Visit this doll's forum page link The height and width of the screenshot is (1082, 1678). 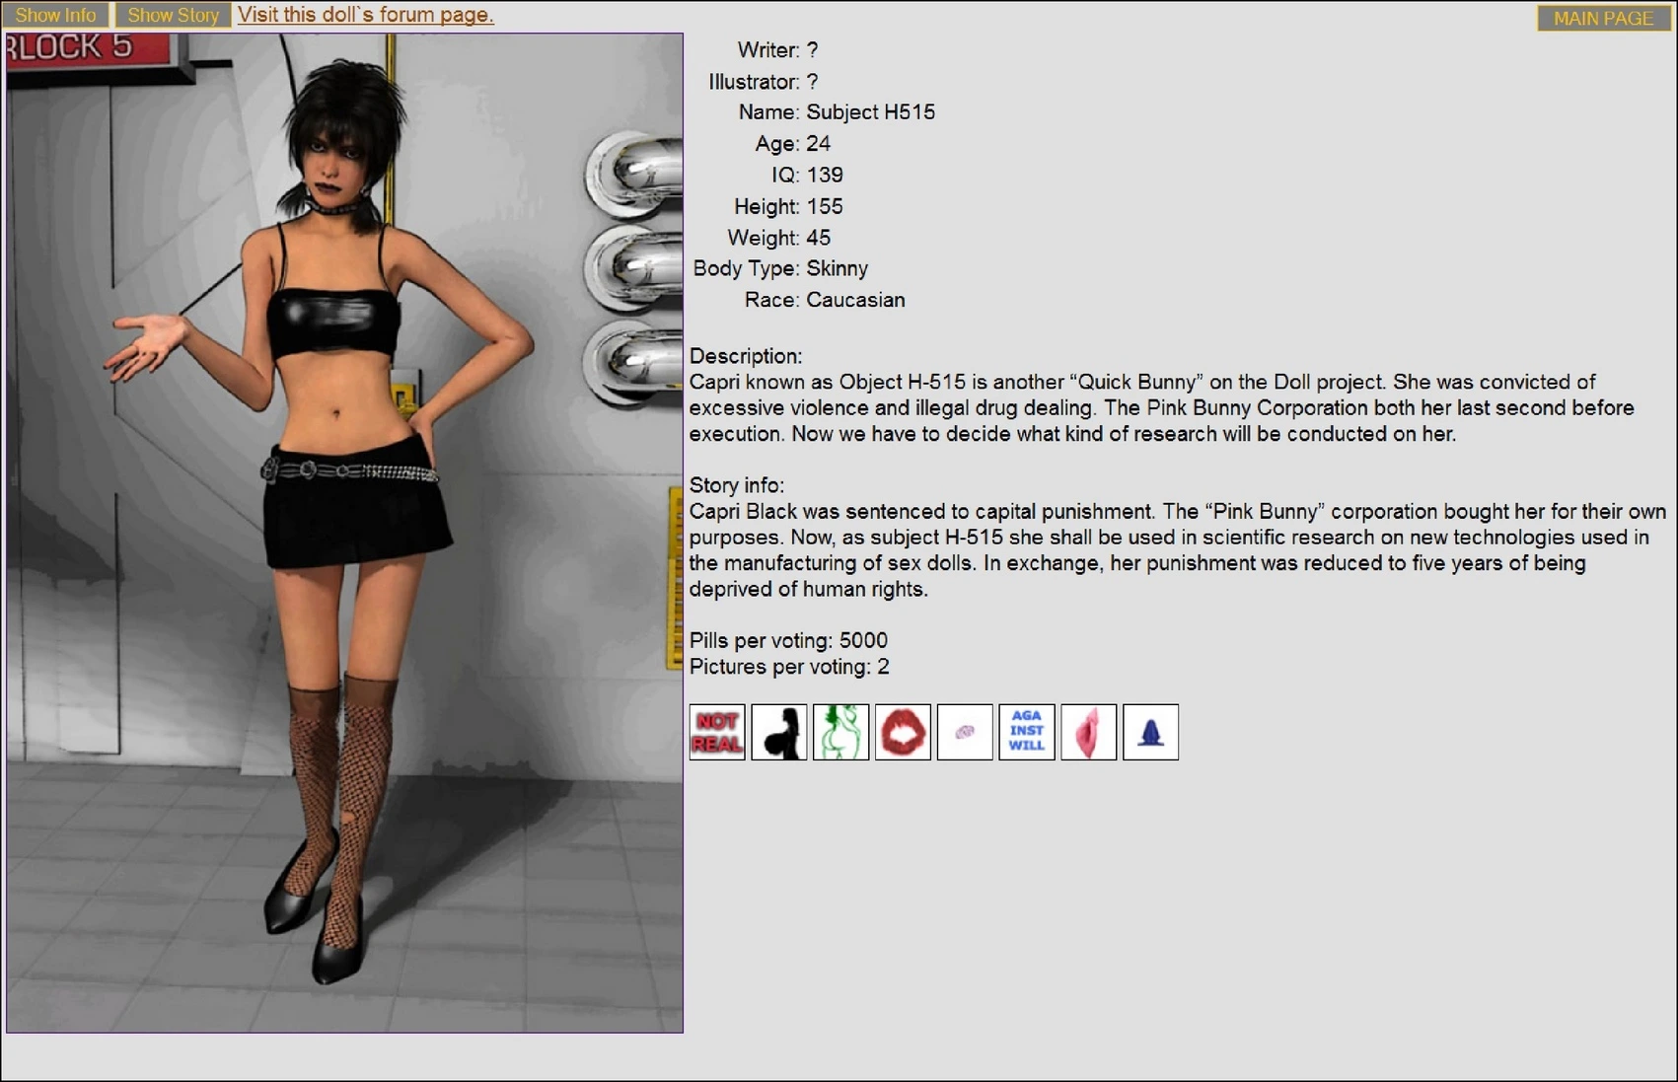366,15
